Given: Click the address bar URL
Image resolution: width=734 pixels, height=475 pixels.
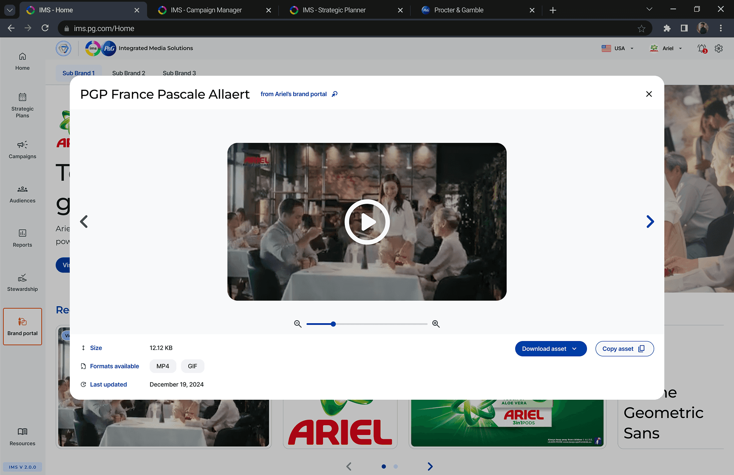Looking at the screenshot, I should coord(104,28).
